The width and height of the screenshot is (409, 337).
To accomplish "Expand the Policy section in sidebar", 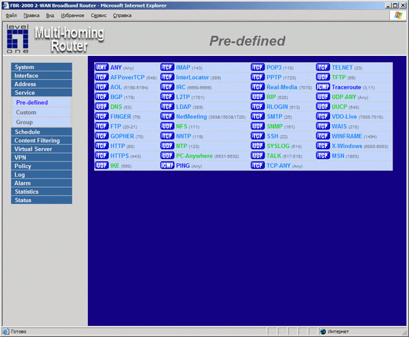I will coord(41,166).
